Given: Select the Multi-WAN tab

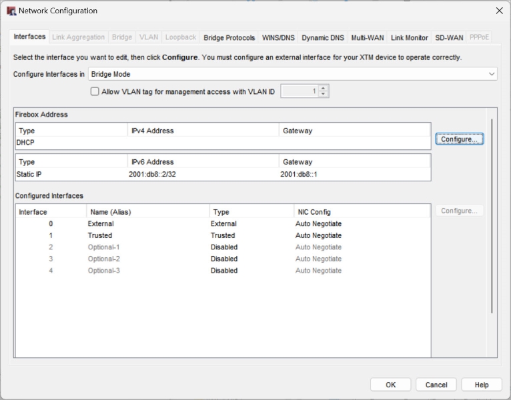Looking at the screenshot, I should tap(368, 37).
